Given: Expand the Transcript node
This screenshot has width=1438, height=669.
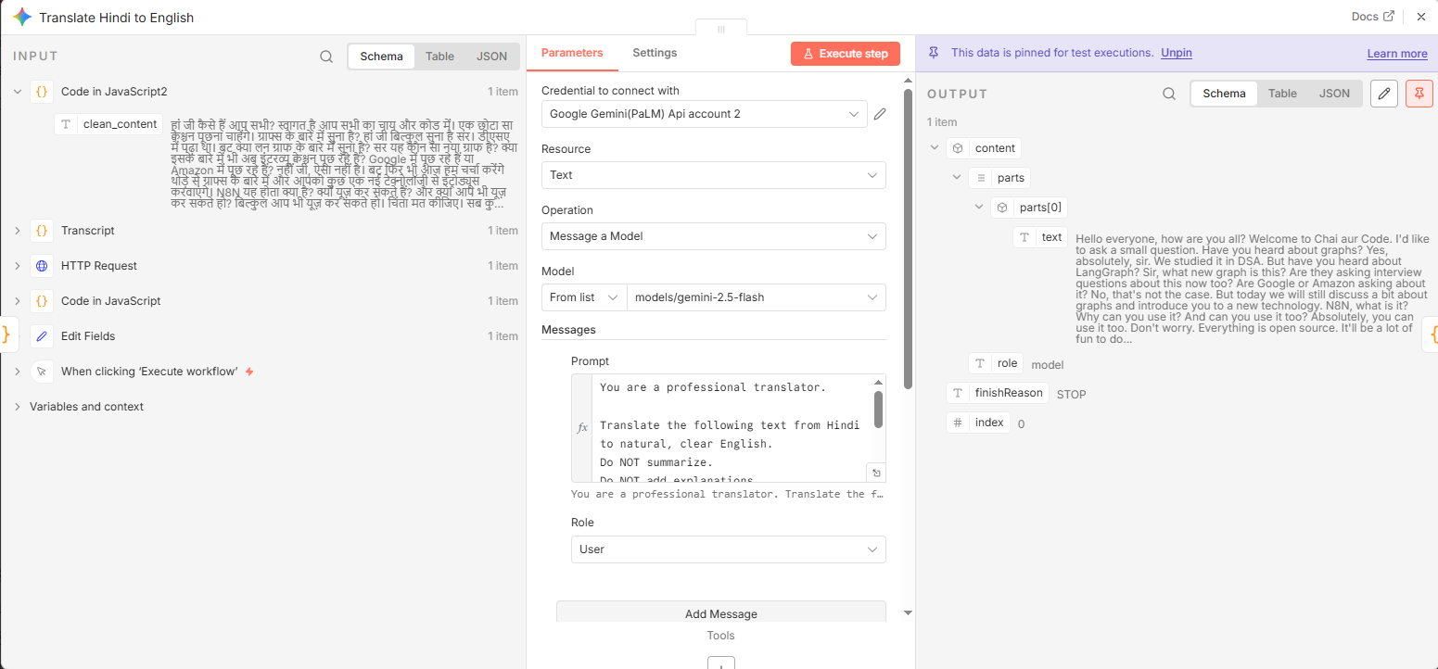Looking at the screenshot, I should 17,231.
